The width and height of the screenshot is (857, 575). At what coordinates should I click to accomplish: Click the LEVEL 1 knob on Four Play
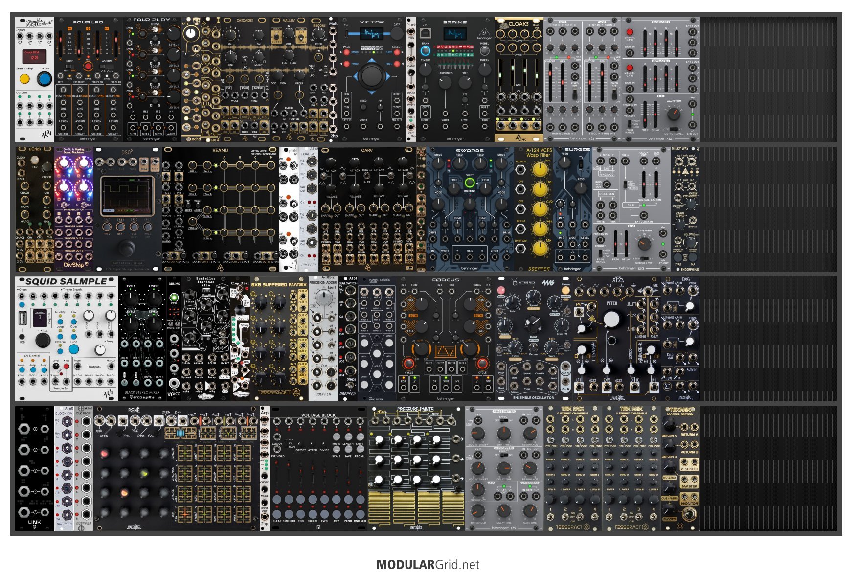click(174, 33)
